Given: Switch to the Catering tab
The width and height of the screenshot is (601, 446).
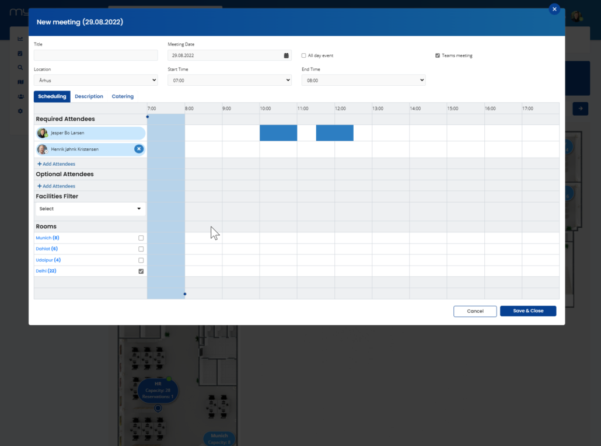Looking at the screenshot, I should (x=123, y=96).
